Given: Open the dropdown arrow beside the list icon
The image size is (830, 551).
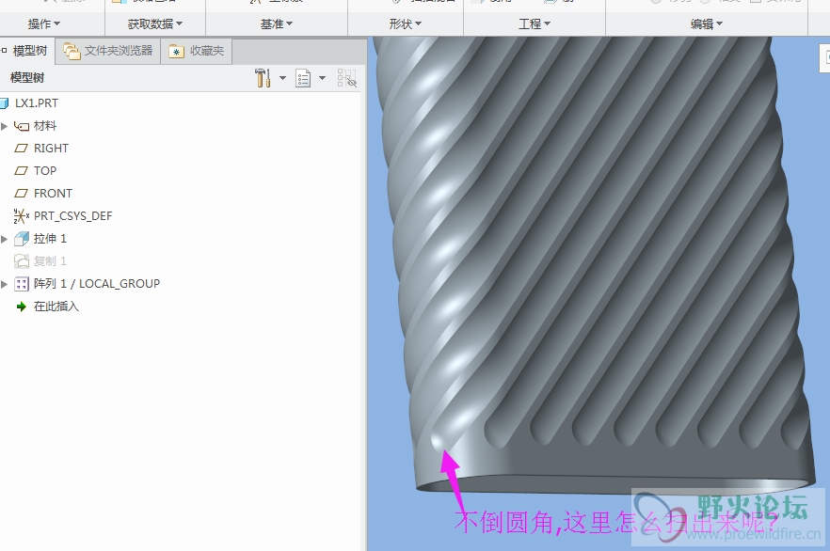Looking at the screenshot, I should click(322, 78).
